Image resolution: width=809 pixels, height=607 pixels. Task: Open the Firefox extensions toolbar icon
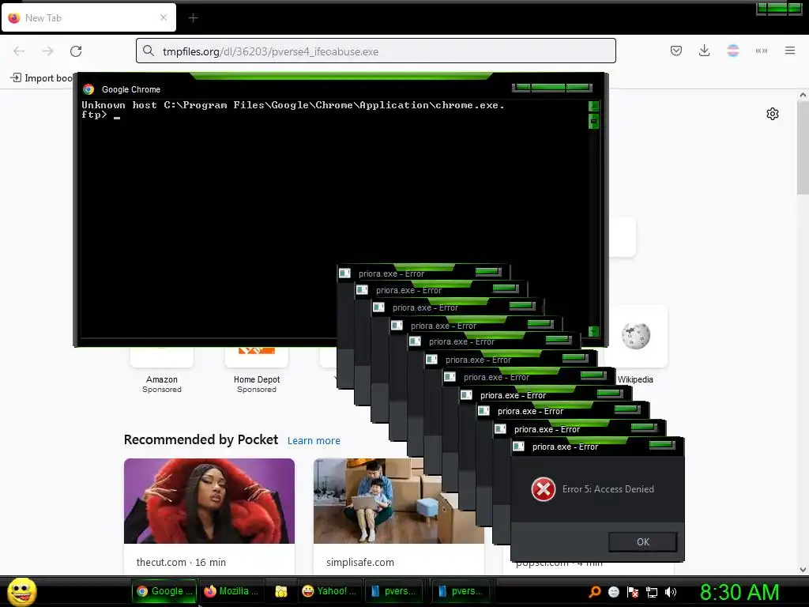pyautogui.click(x=761, y=51)
